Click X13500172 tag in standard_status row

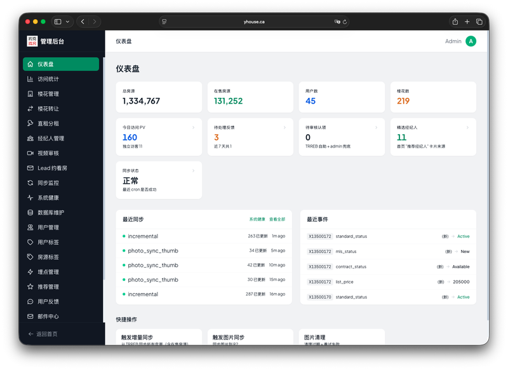320,236
